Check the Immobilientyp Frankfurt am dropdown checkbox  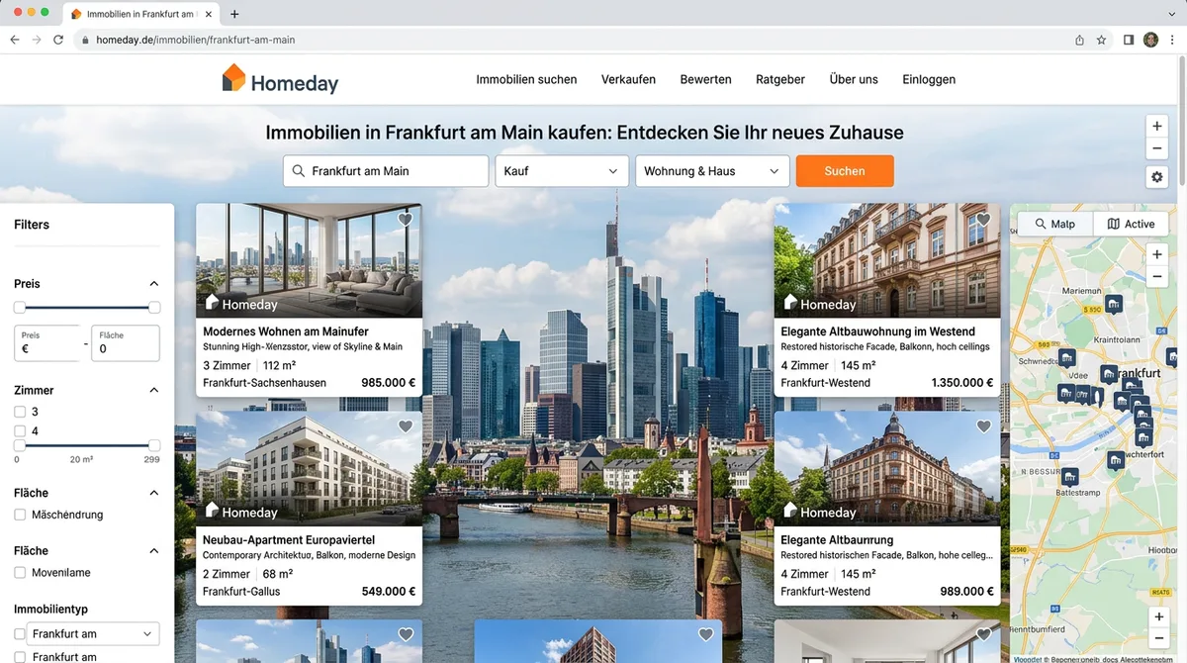[x=20, y=633]
